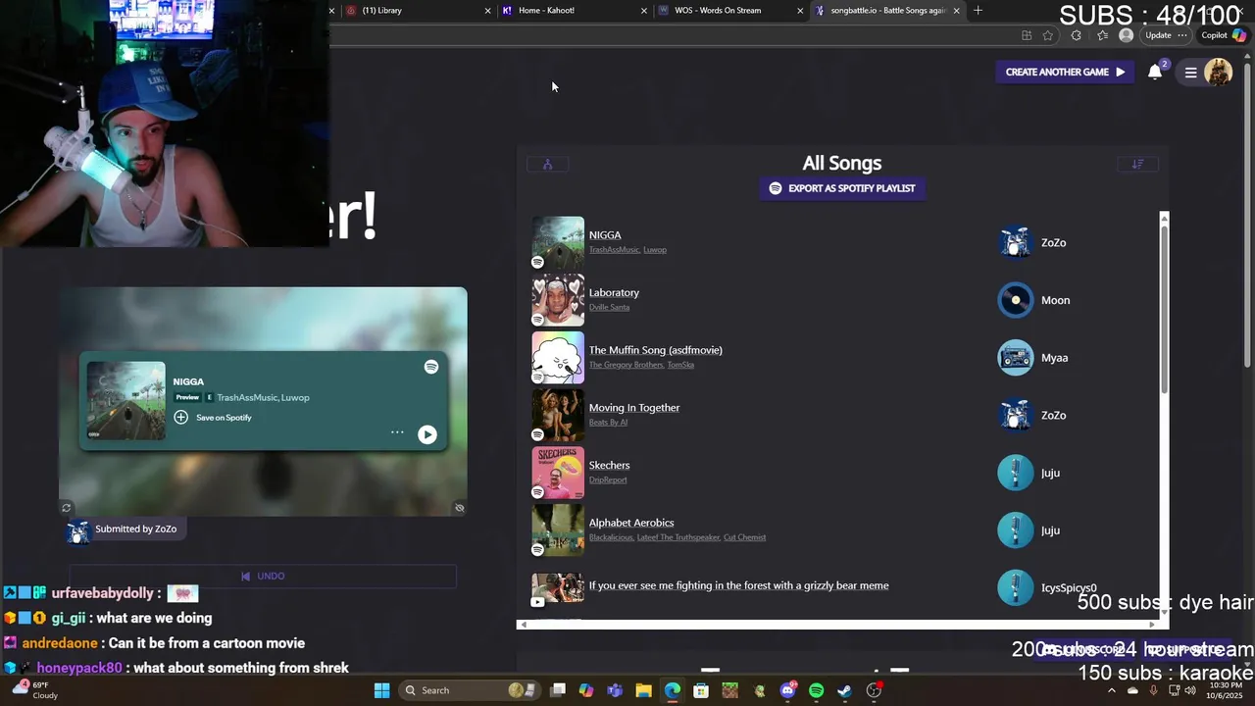Click the IcysSpicys0 microphone avatar
1255x706 pixels.
coord(1015,588)
